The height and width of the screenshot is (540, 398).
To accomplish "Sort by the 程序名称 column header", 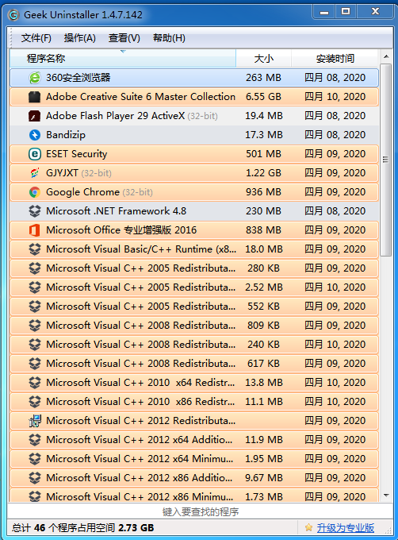I will click(123, 59).
